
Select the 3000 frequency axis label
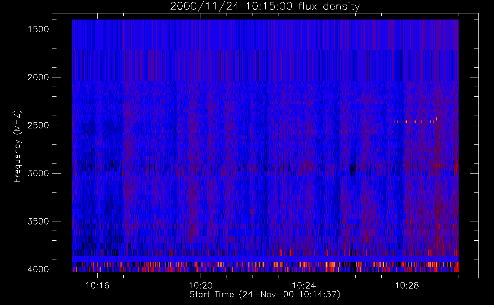pos(38,174)
